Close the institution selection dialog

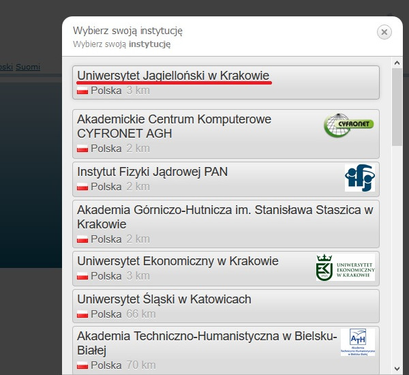(x=384, y=32)
